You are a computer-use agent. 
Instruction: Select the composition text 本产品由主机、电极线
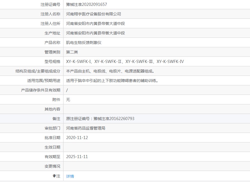click(110, 71)
